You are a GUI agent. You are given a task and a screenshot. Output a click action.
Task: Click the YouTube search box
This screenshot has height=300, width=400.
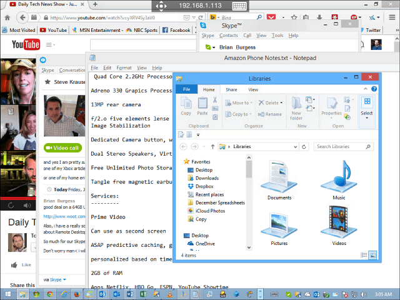tap(143, 45)
